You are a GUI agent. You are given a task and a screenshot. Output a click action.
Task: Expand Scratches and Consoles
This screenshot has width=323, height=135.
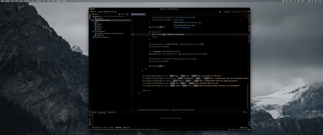point(92,37)
